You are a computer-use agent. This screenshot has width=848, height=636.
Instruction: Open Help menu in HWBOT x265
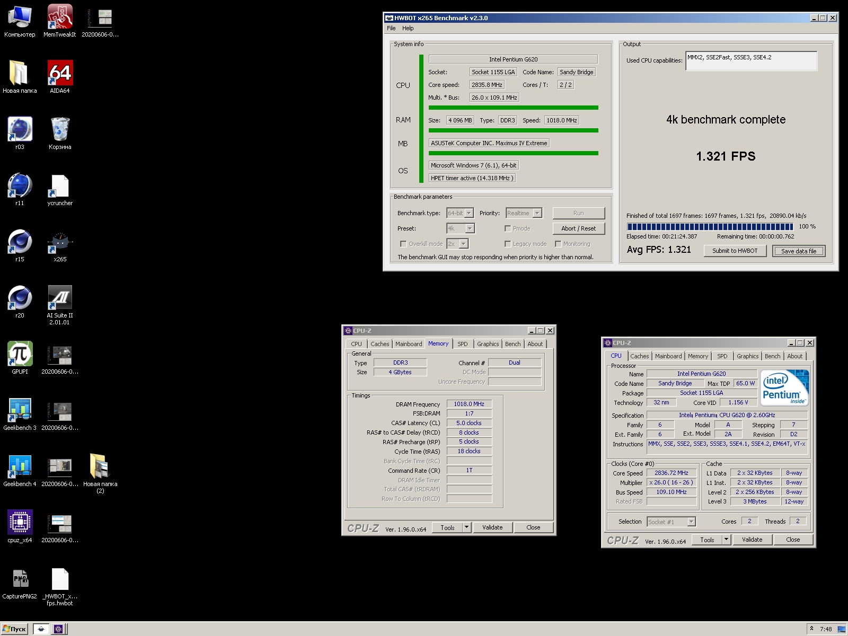click(408, 28)
